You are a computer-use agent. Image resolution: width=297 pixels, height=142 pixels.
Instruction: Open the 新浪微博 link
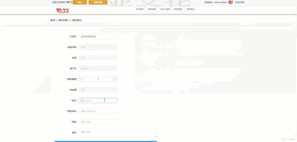[239, 2]
